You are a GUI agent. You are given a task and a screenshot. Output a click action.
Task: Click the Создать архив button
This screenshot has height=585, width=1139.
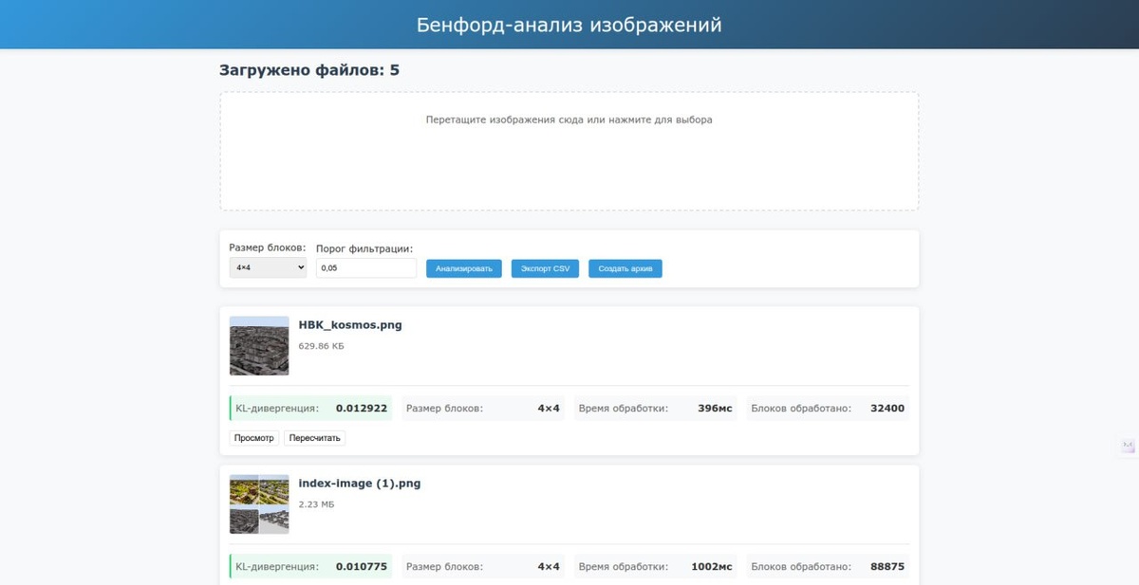tap(626, 268)
